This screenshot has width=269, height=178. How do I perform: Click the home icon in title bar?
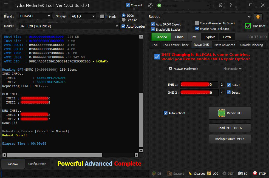[x=221, y=5]
